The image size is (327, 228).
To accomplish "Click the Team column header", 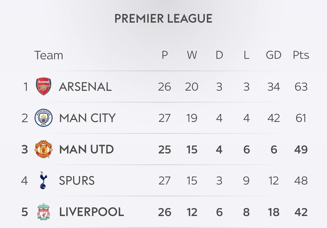I will click(49, 55).
